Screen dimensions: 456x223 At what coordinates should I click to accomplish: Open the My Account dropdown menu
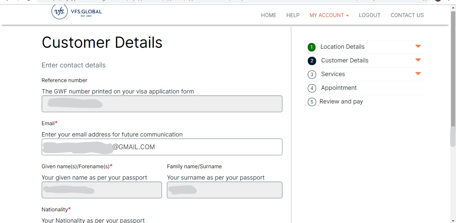329,15
